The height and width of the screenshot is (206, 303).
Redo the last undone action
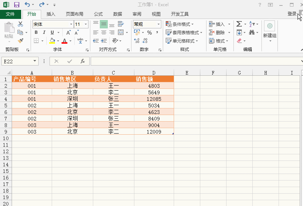(x=42, y=4)
